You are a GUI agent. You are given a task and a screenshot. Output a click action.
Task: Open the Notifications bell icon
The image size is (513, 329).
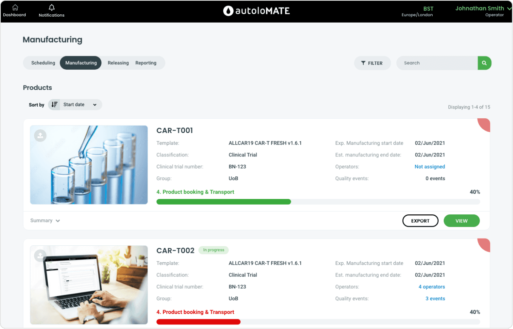coord(52,8)
